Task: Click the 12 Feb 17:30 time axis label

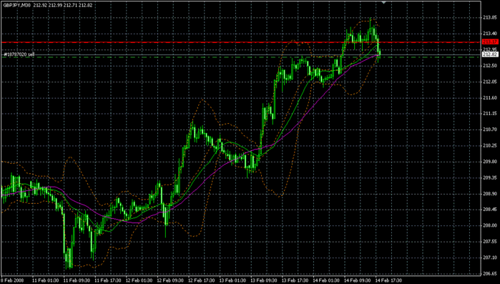Action: pyautogui.click(x=202, y=280)
